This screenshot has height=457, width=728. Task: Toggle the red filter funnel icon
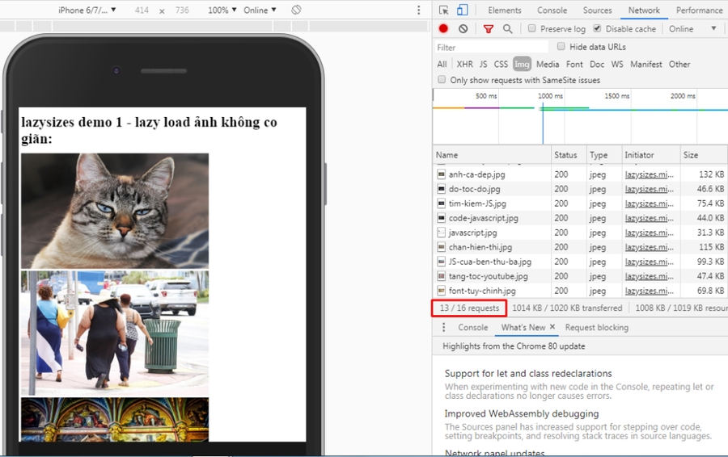coord(488,29)
